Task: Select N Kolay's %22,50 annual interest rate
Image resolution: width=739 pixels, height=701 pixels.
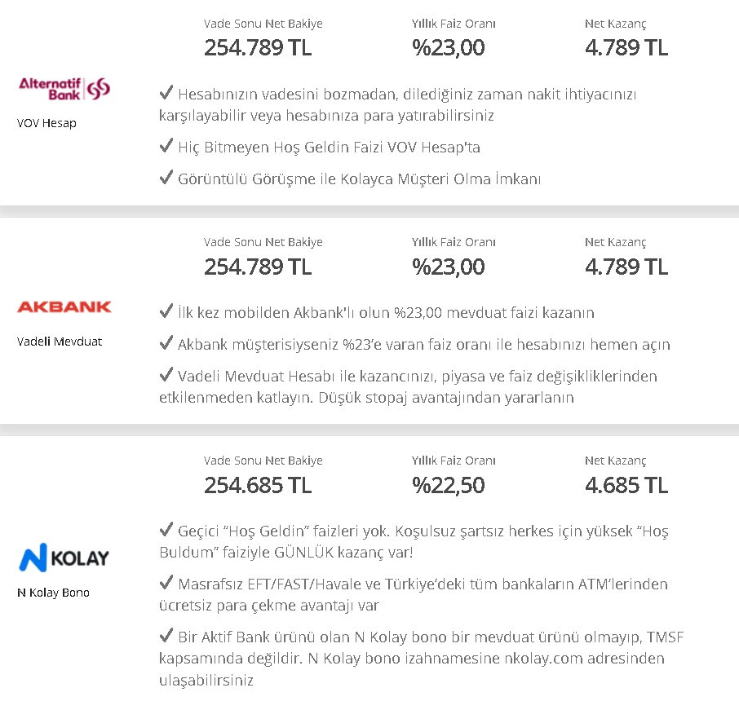Action: 448,485
